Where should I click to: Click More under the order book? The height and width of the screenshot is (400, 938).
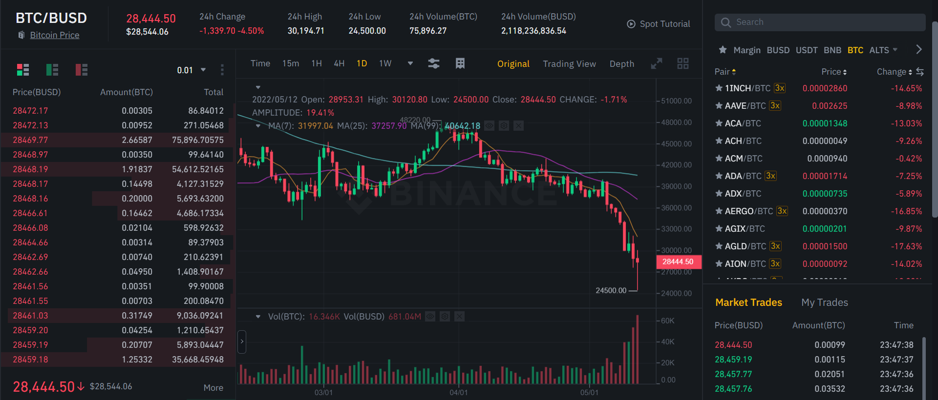(213, 388)
